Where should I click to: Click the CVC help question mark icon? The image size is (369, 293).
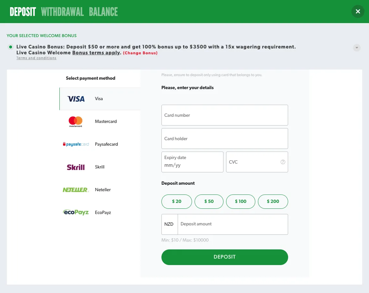point(283,162)
